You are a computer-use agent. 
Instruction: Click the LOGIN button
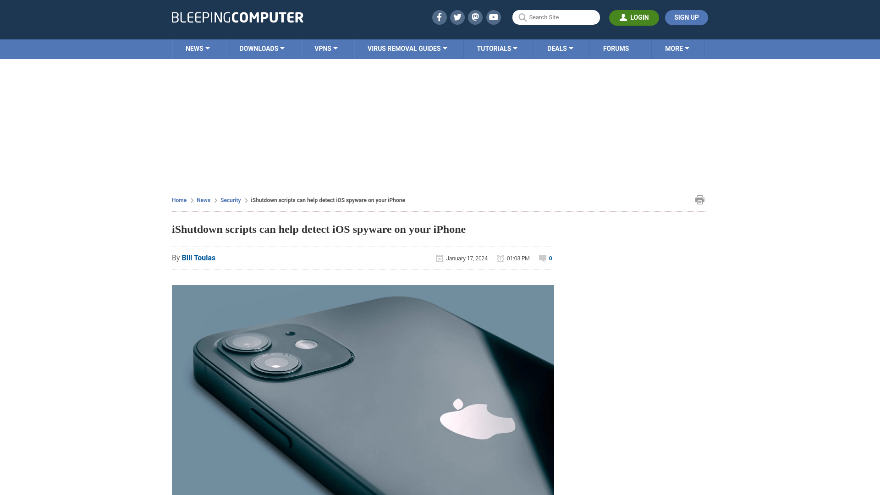coord(634,17)
